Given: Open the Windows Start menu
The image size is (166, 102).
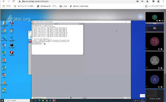Looking at the screenshot, I should coord(2,101).
